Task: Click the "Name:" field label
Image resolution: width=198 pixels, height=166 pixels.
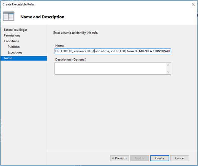Action: tap(60, 46)
